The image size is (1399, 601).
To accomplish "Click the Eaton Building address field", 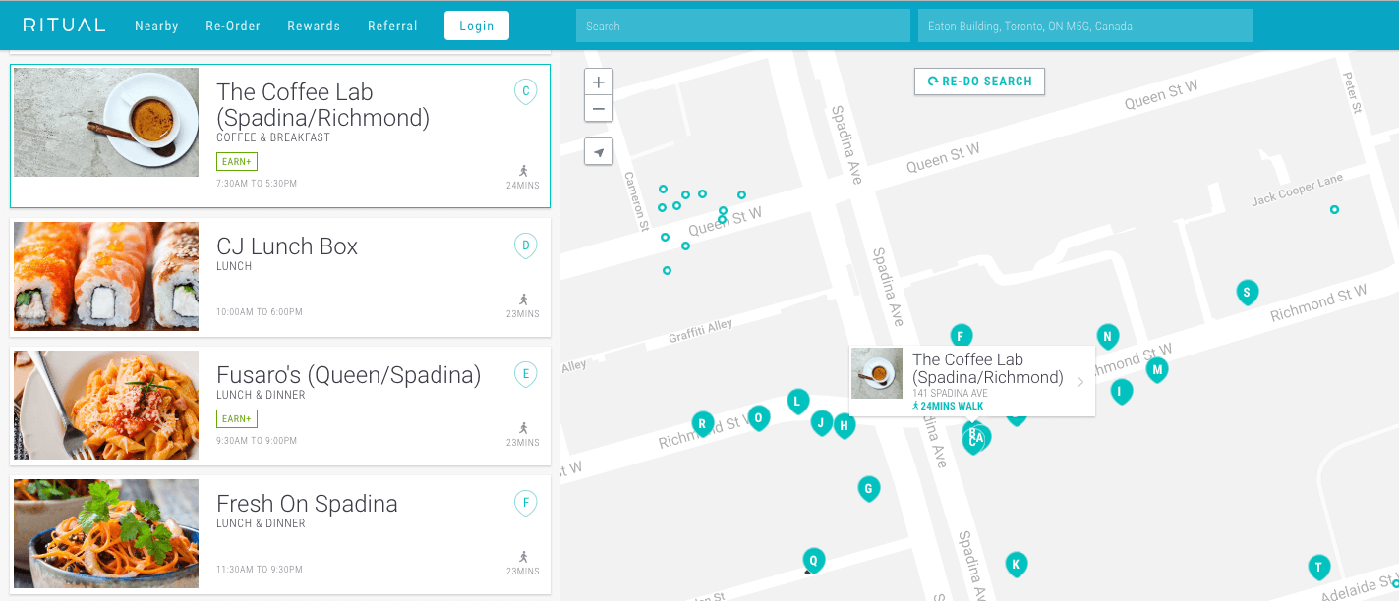I will tap(1085, 26).
